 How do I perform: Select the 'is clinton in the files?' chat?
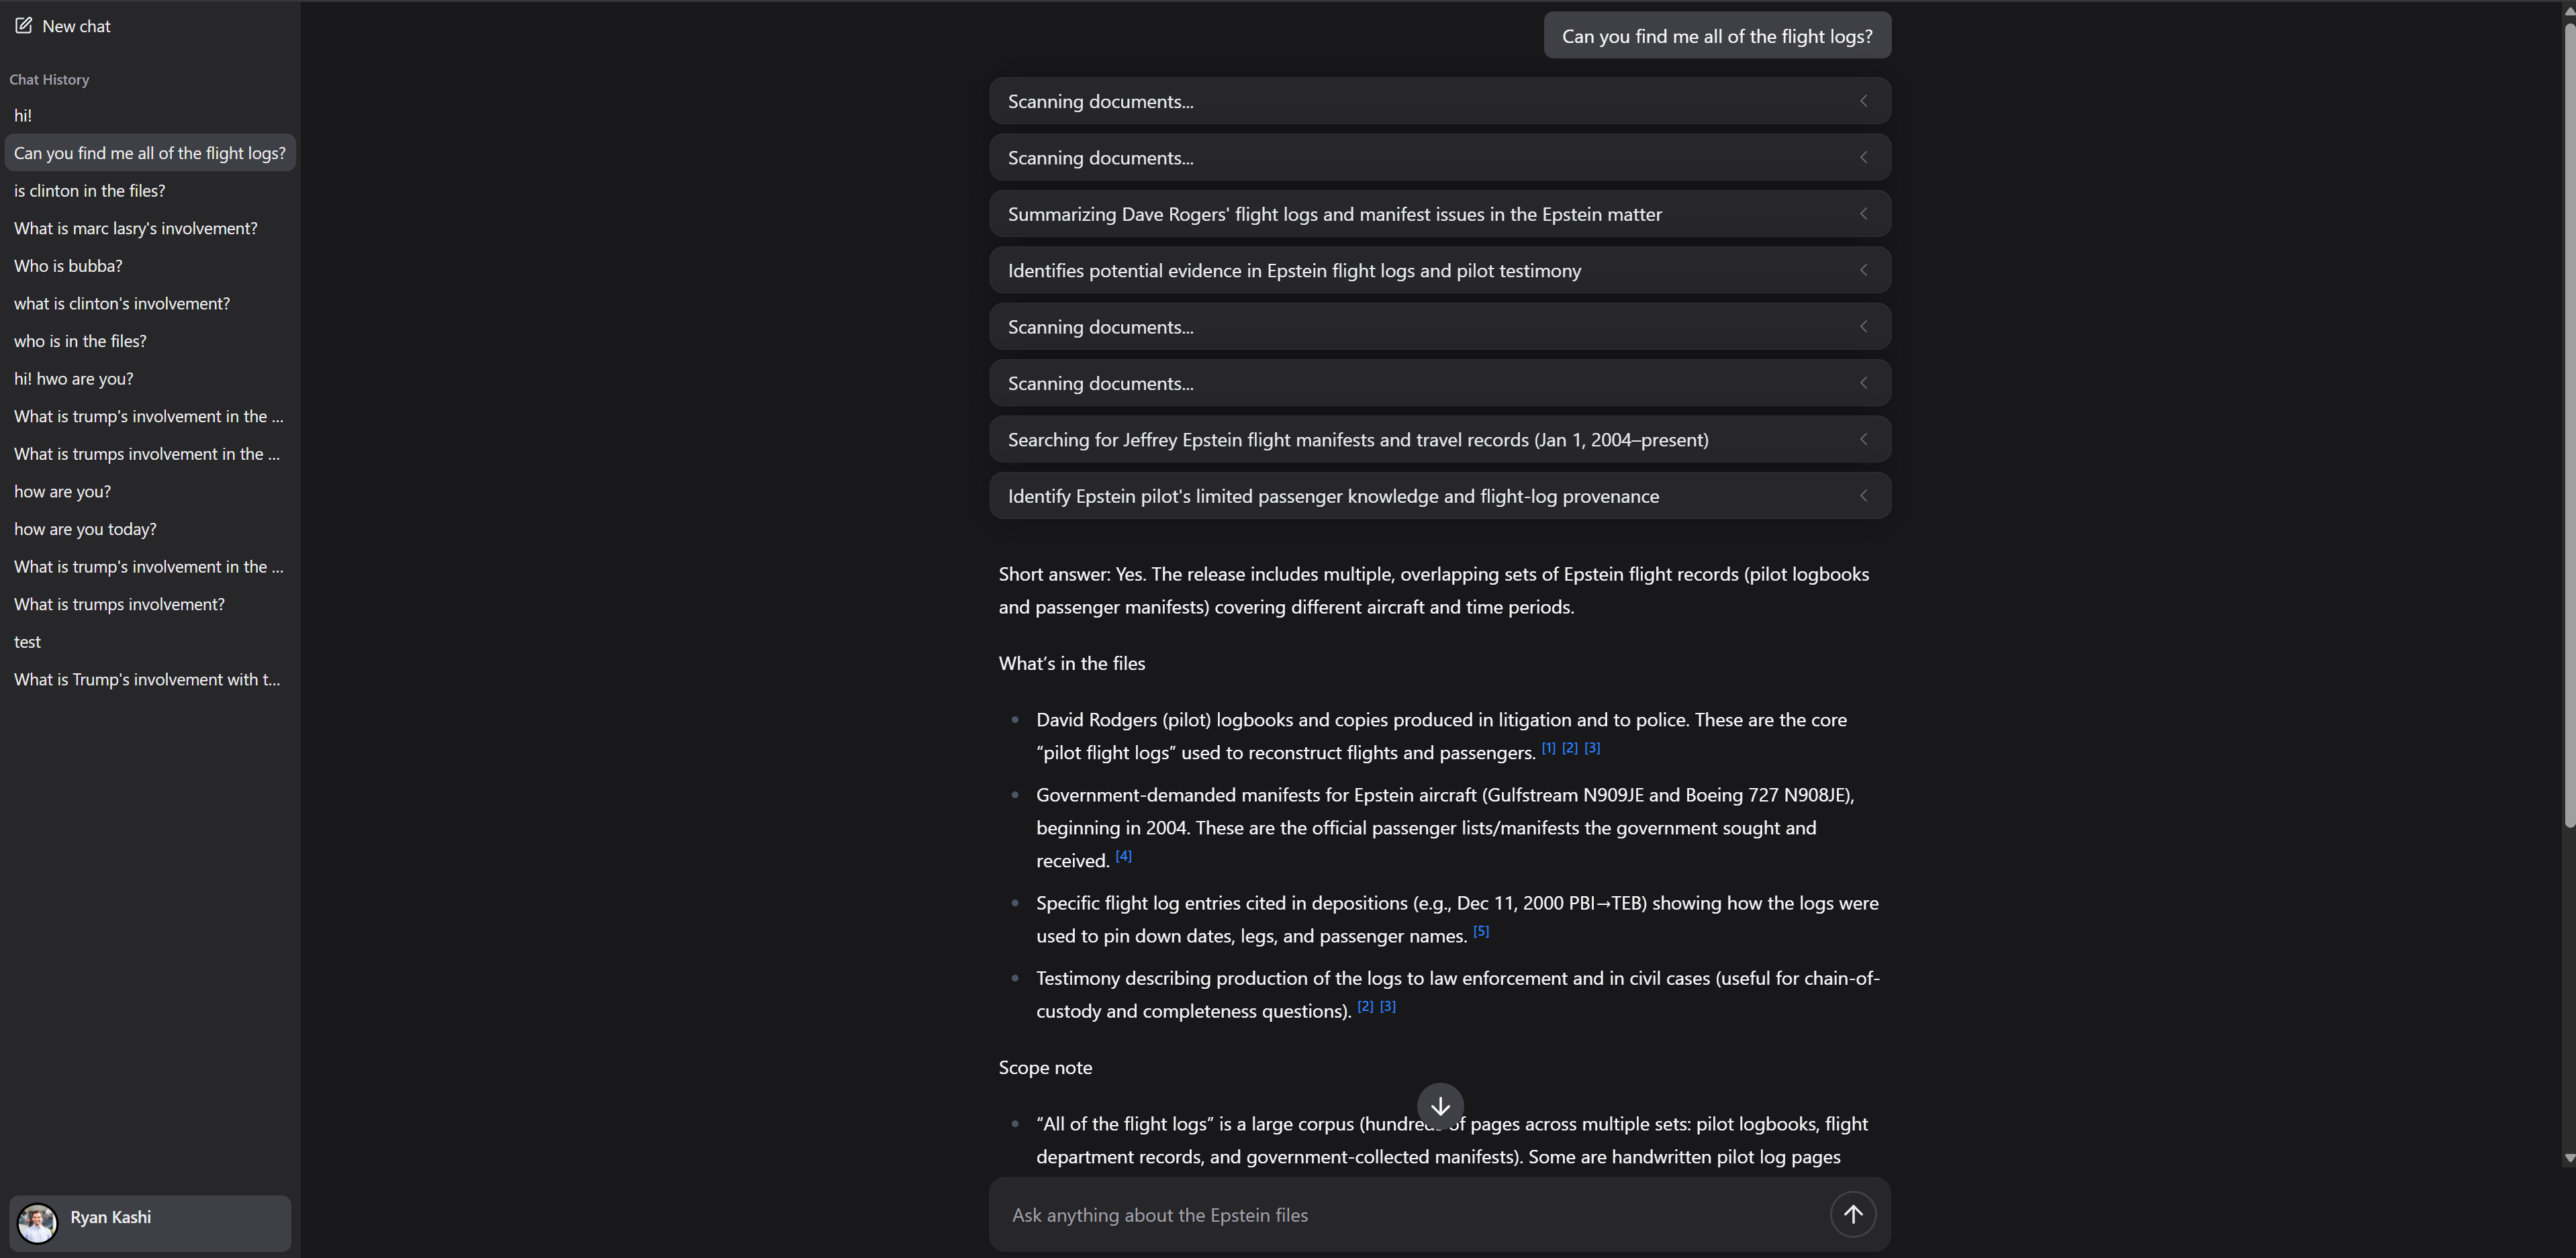point(89,190)
